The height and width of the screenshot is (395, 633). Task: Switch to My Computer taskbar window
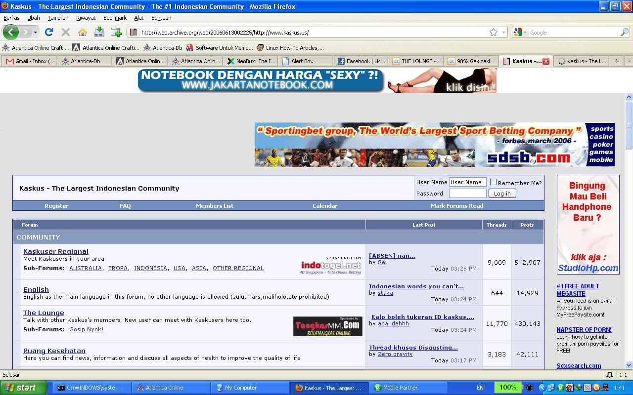coord(250,388)
